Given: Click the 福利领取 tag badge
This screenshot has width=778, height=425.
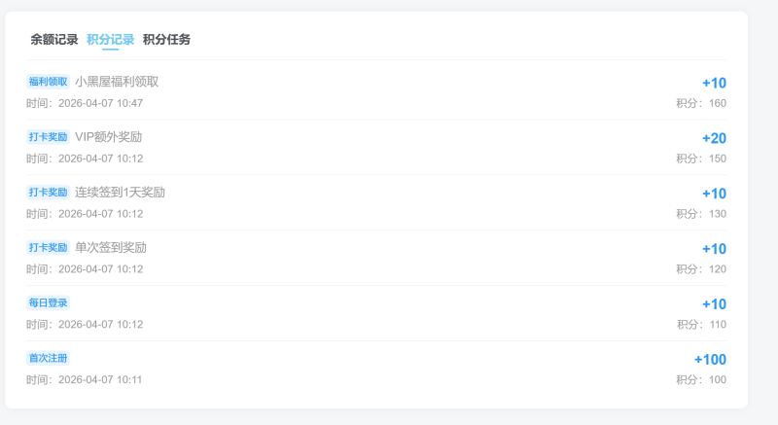Looking at the screenshot, I should [48, 83].
